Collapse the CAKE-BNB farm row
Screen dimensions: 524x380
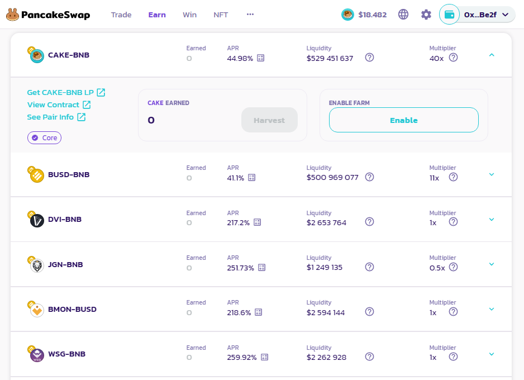click(492, 55)
